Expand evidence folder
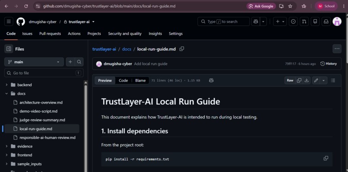Image resolution: width=348 pixels, height=172 pixels. (6, 146)
